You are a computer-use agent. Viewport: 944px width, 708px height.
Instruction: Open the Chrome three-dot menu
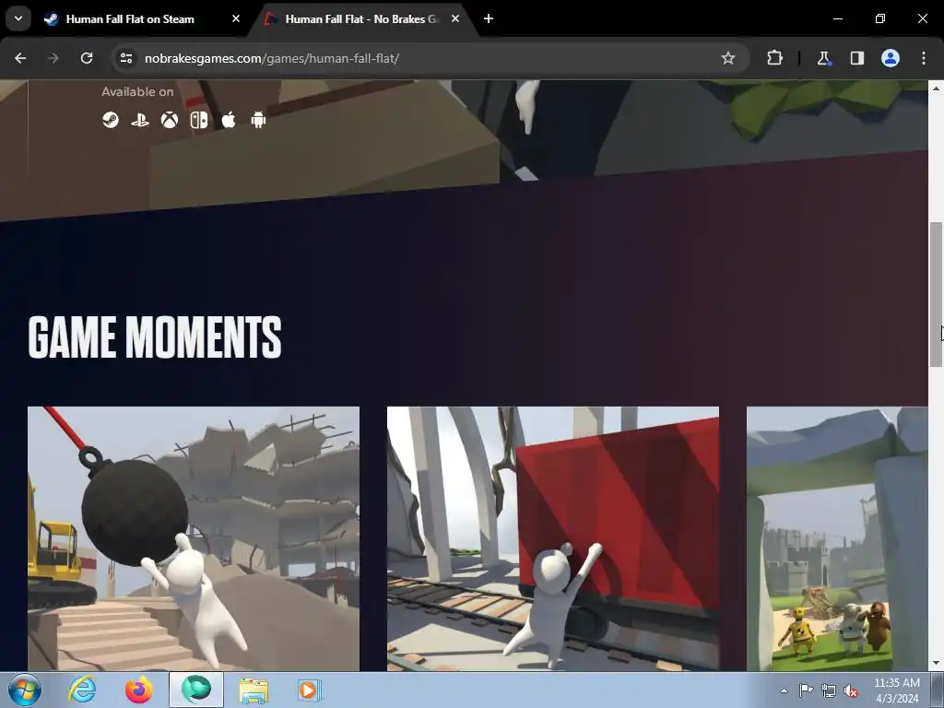coord(924,58)
